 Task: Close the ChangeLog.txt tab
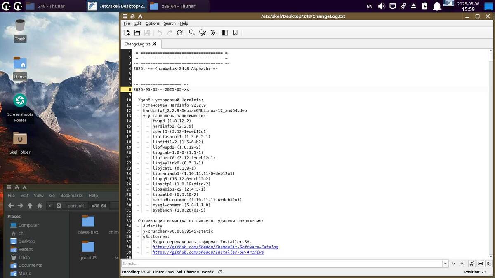[155, 44]
